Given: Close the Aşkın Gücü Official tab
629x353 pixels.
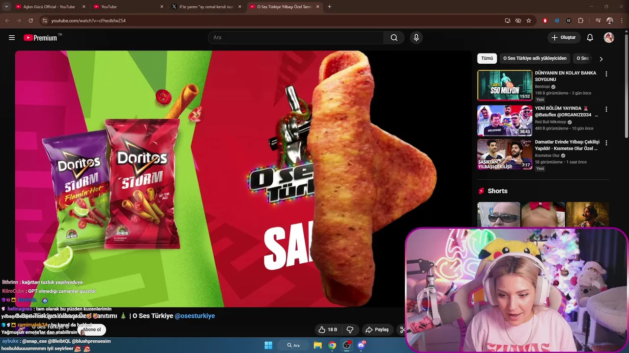Looking at the screenshot, I should [x=84, y=7].
